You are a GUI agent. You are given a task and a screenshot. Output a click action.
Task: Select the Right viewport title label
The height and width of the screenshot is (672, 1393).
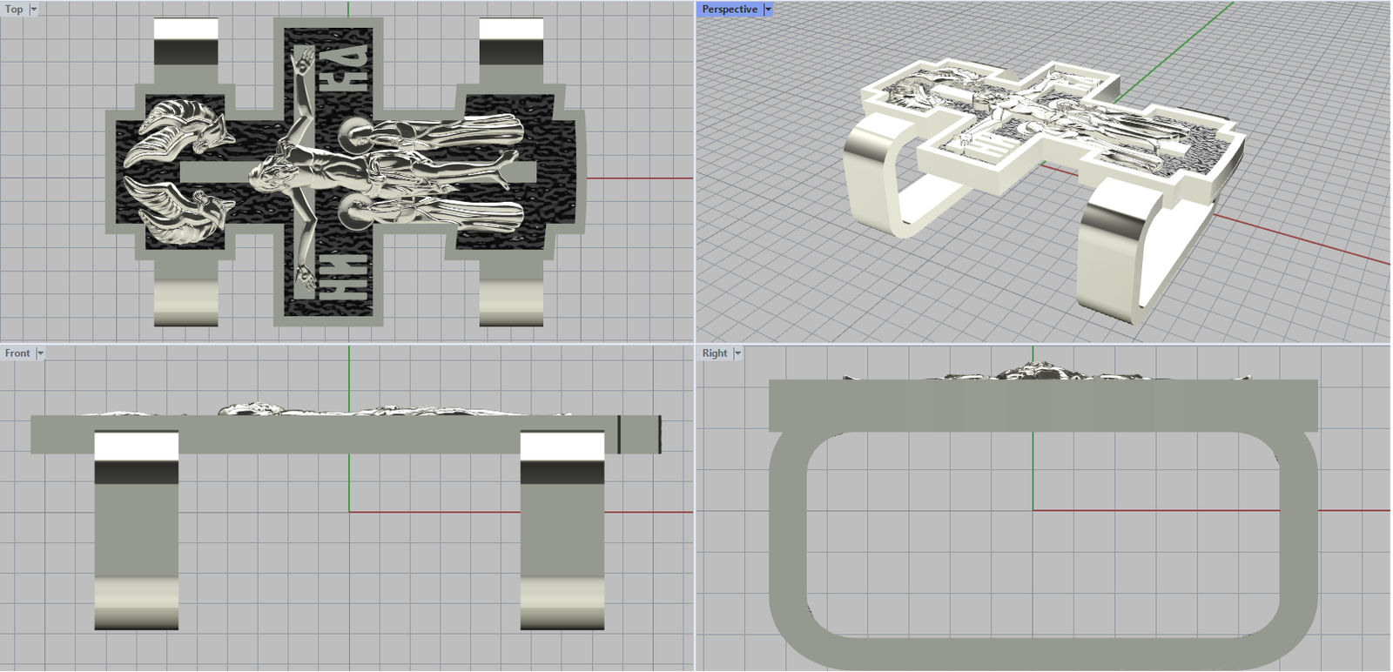pyautogui.click(x=714, y=353)
